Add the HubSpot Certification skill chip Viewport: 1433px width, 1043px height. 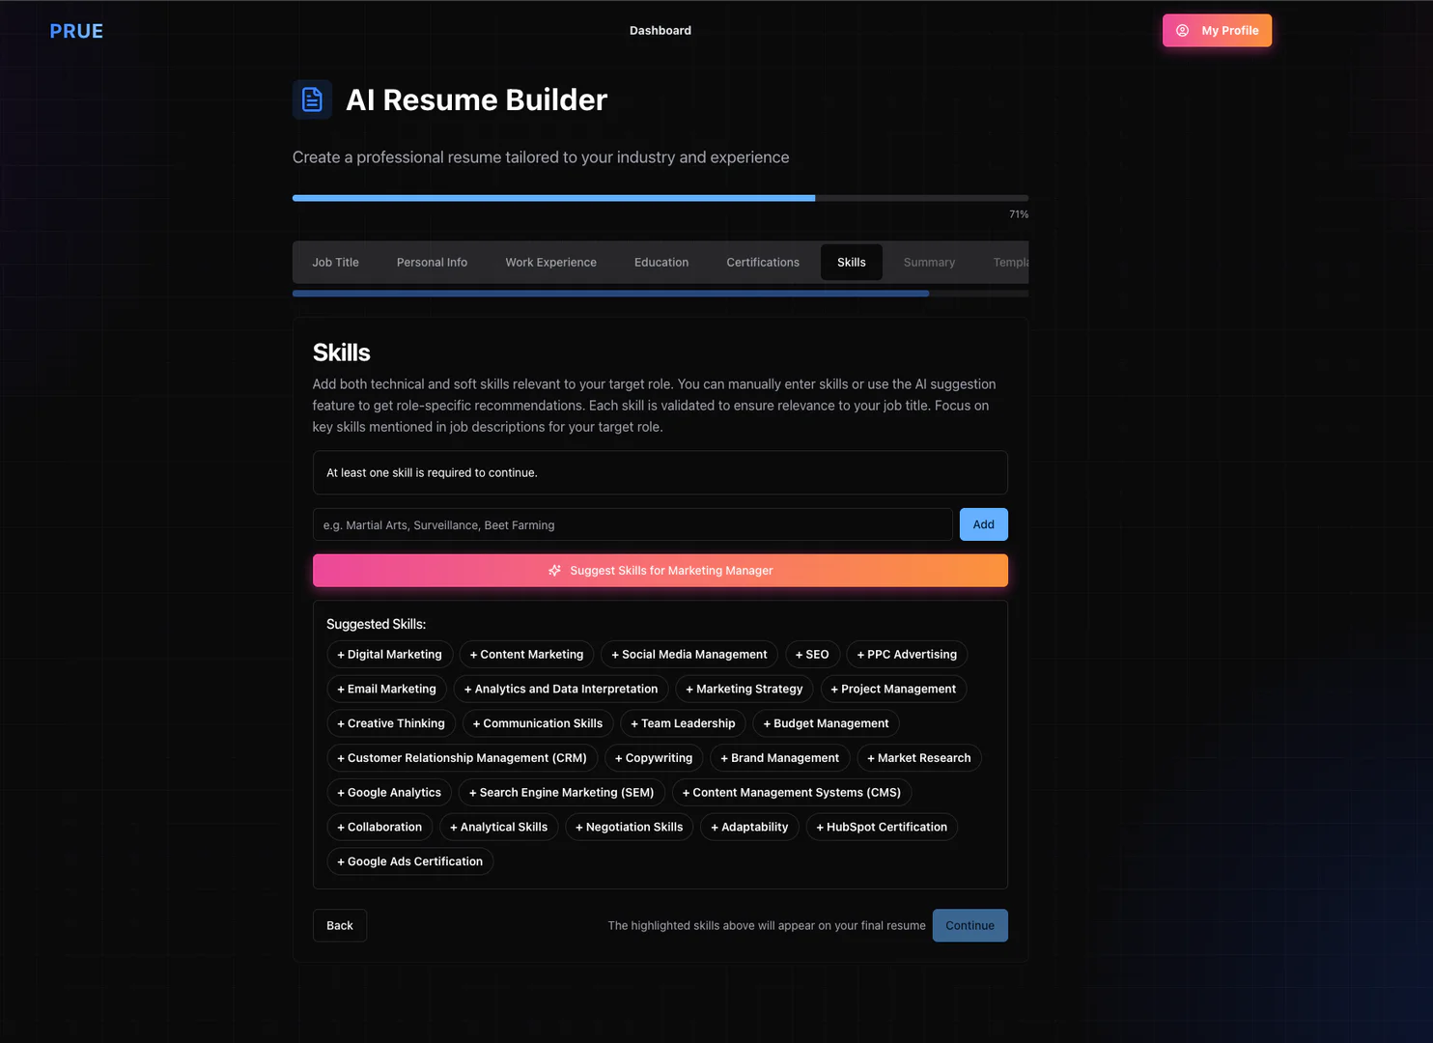881,828
